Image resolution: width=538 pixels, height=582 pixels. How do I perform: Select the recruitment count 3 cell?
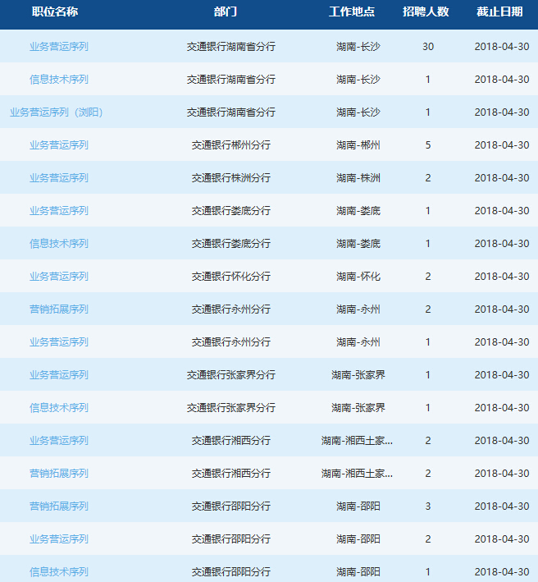tap(428, 506)
